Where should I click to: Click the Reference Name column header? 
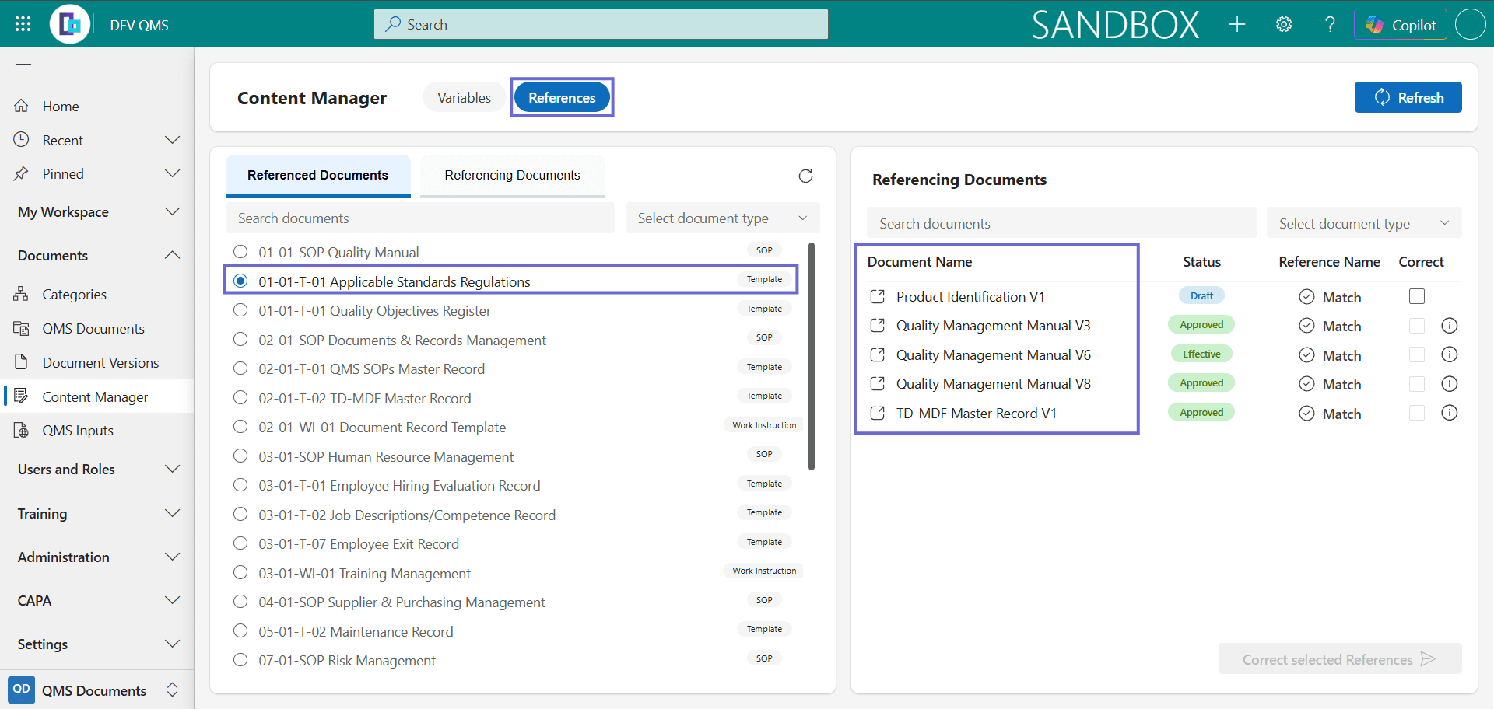click(1329, 262)
